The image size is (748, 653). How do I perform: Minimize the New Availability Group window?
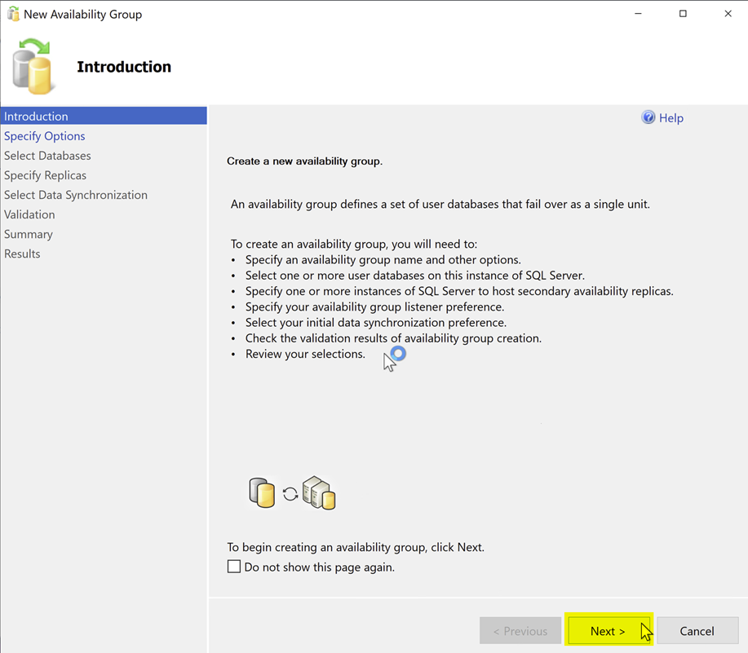coord(638,14)
